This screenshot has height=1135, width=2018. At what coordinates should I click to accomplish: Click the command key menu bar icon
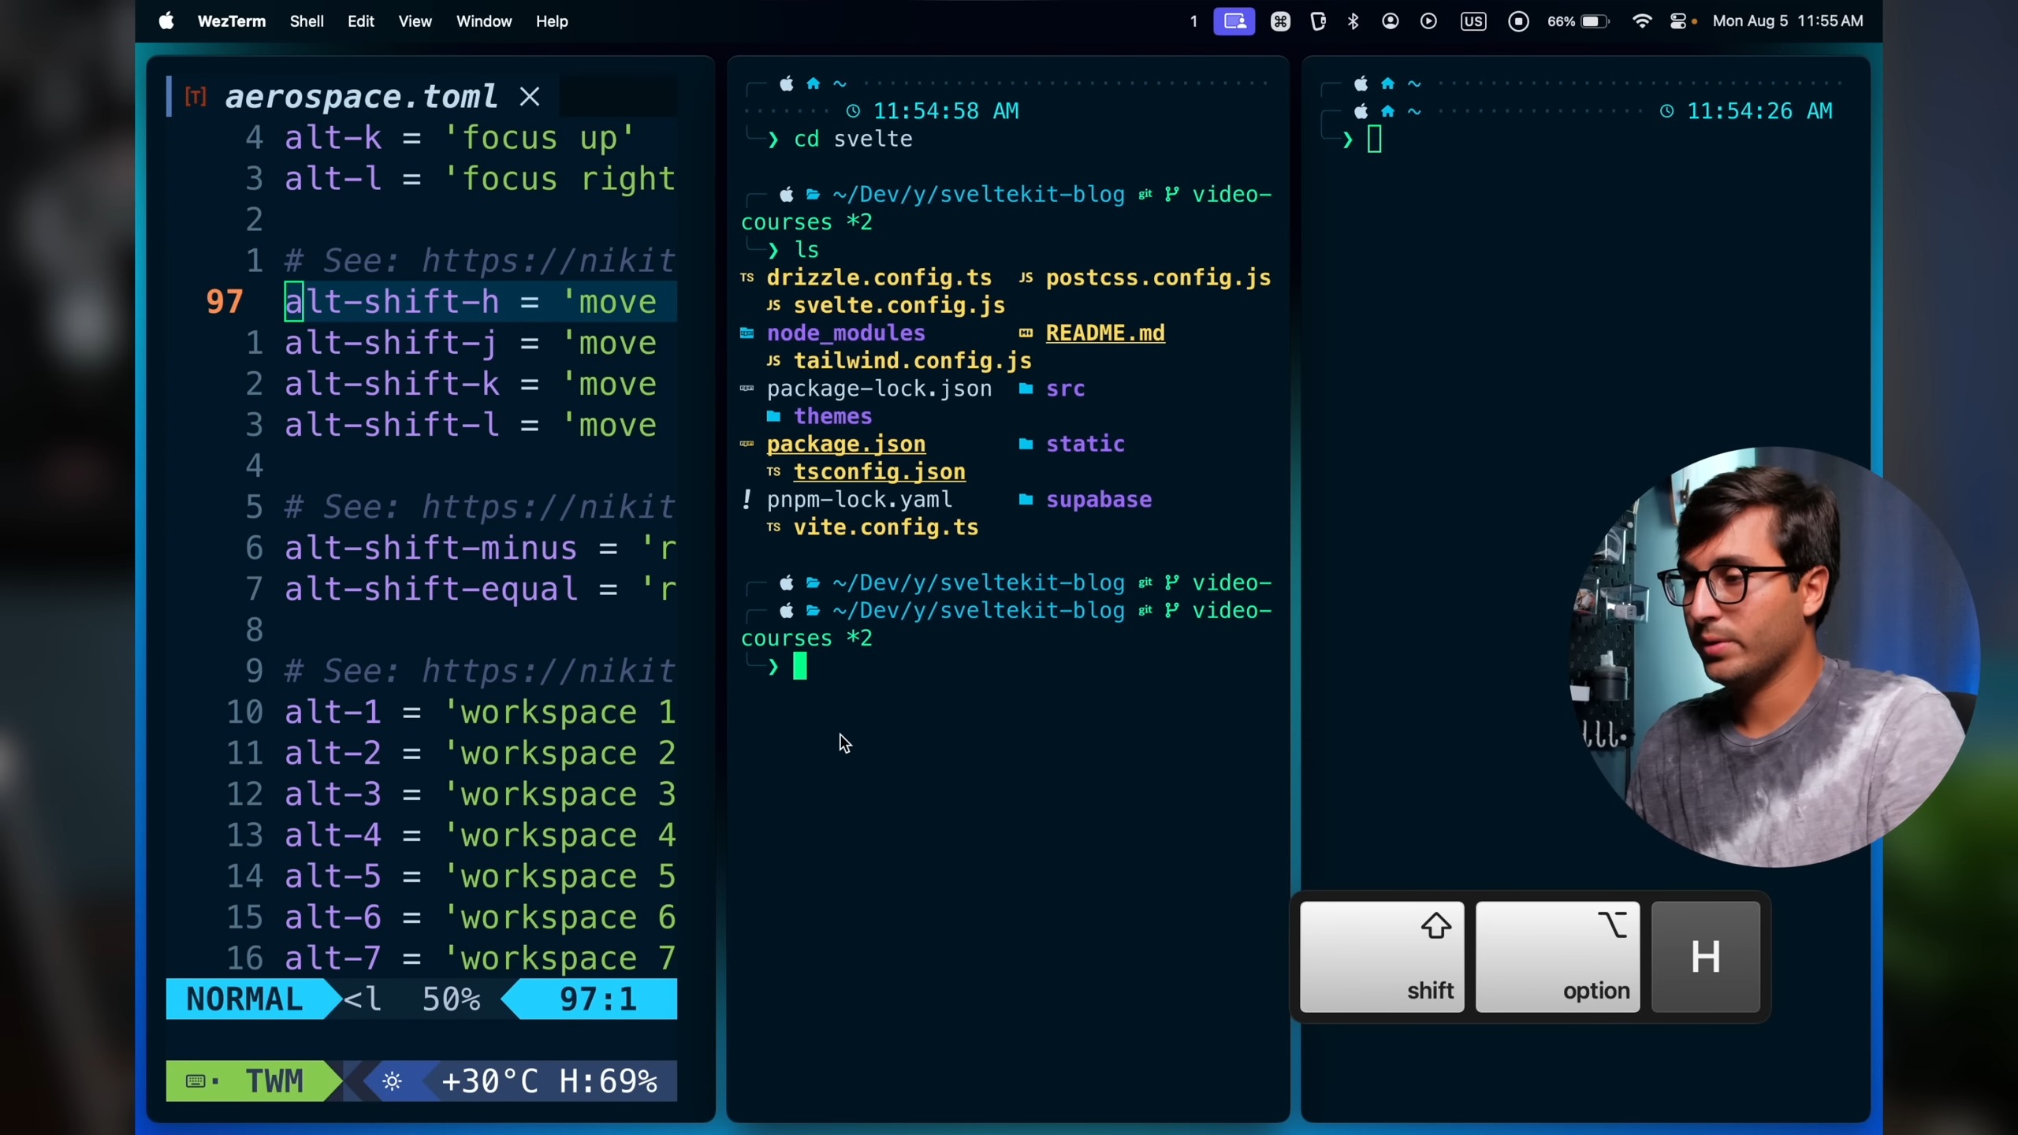pos(1280,21)
